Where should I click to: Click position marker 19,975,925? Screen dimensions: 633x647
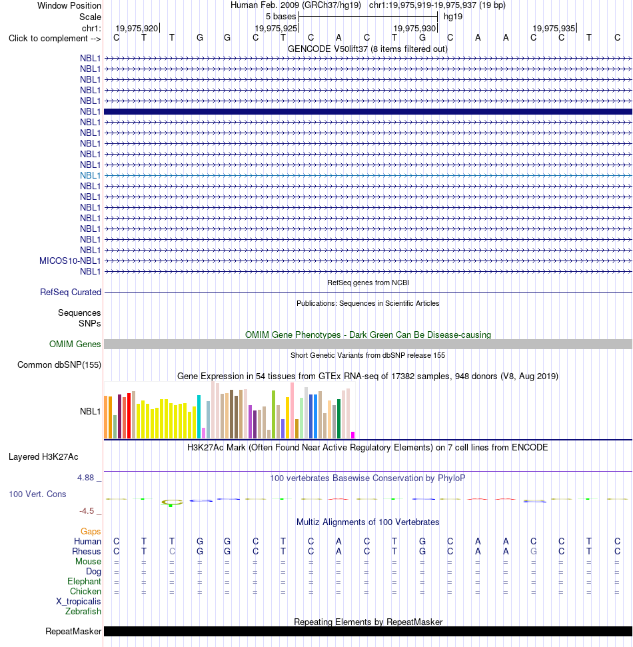click(x=277, y=28)
